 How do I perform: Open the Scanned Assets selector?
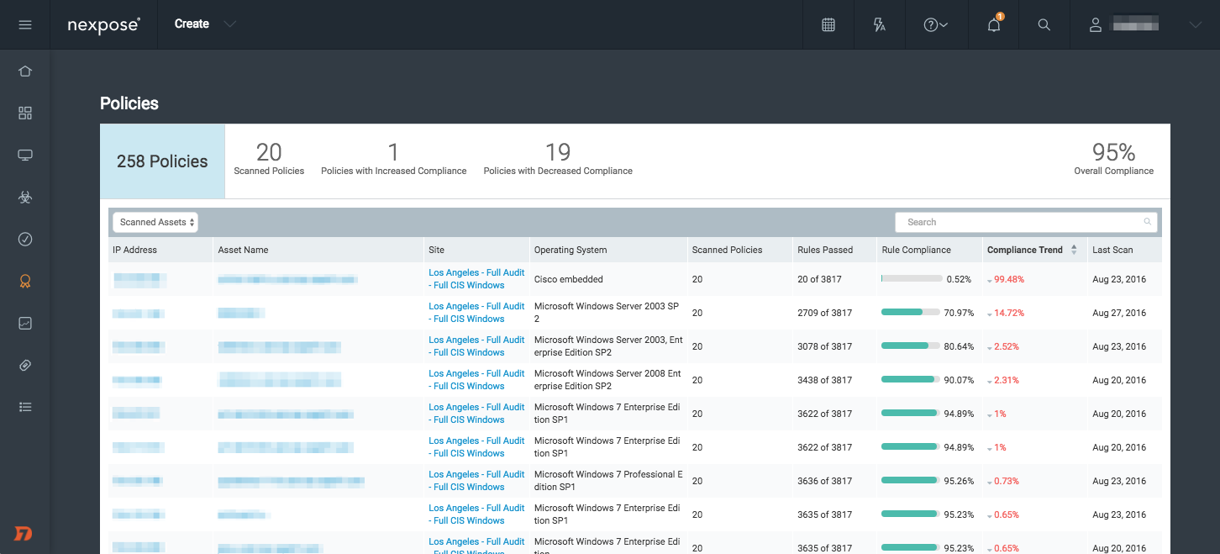tap(155, 222)
